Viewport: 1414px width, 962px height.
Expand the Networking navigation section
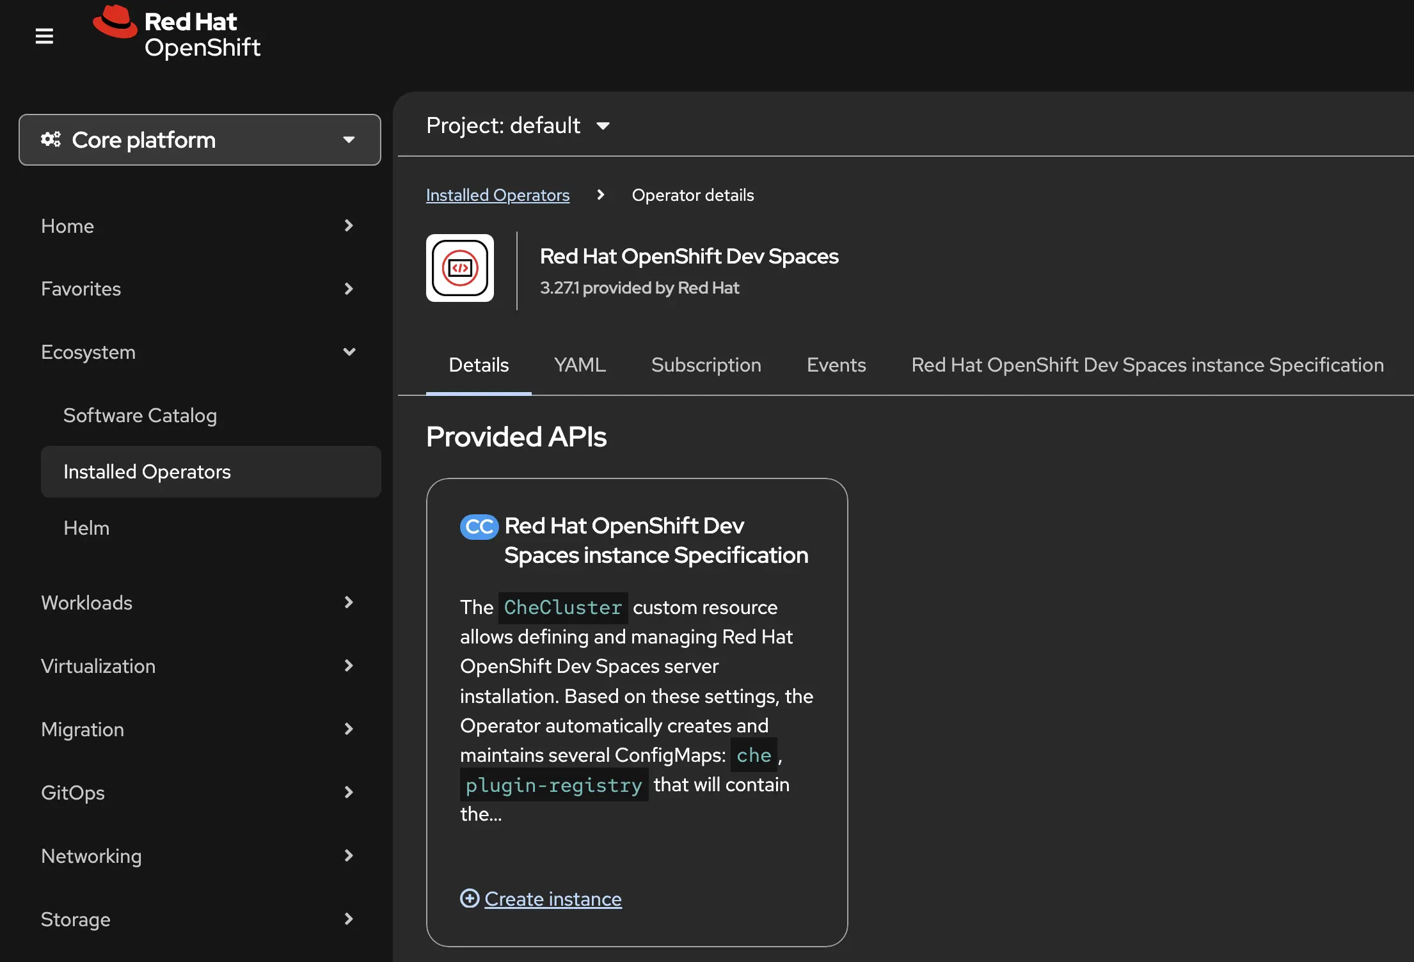click(x=200, y=856)
